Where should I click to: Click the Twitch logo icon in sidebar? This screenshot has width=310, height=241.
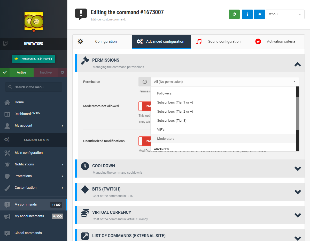point(5,43)
